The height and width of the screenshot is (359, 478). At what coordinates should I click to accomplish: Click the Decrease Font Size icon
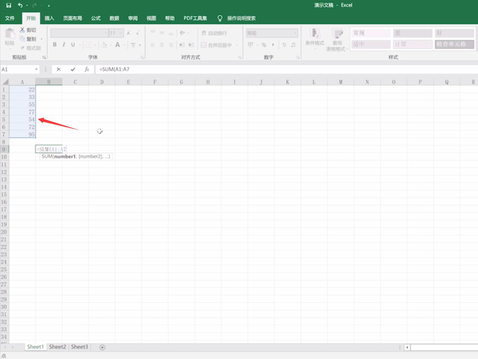tap(138, 33)
